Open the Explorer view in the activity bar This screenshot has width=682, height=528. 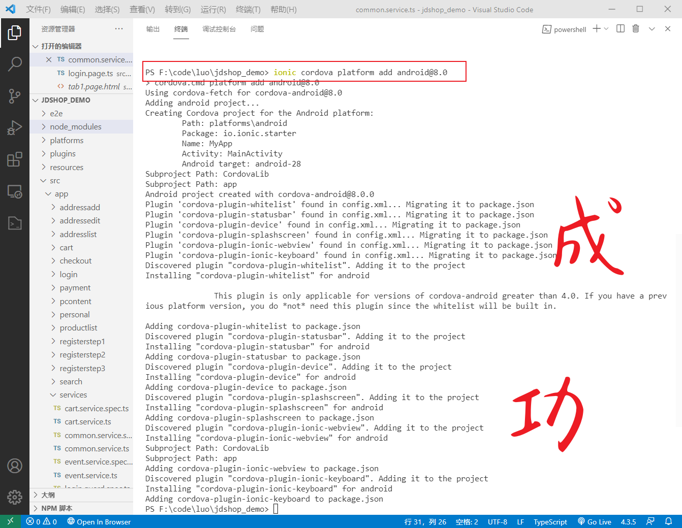click(15, 33)
